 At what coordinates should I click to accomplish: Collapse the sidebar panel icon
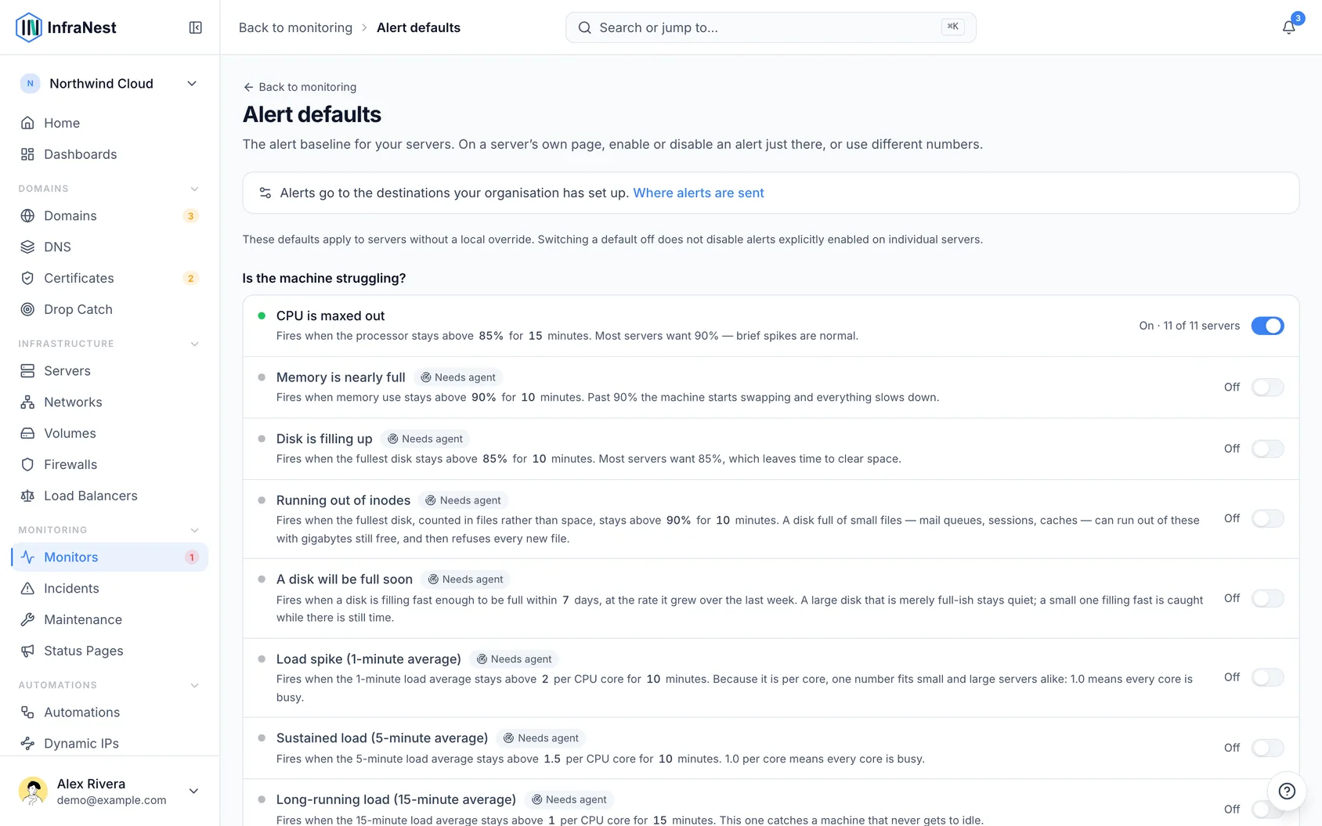click(x=196, y=27)
